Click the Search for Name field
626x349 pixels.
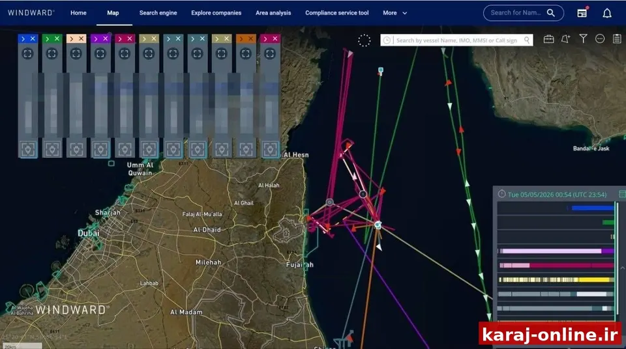[524, 13]
